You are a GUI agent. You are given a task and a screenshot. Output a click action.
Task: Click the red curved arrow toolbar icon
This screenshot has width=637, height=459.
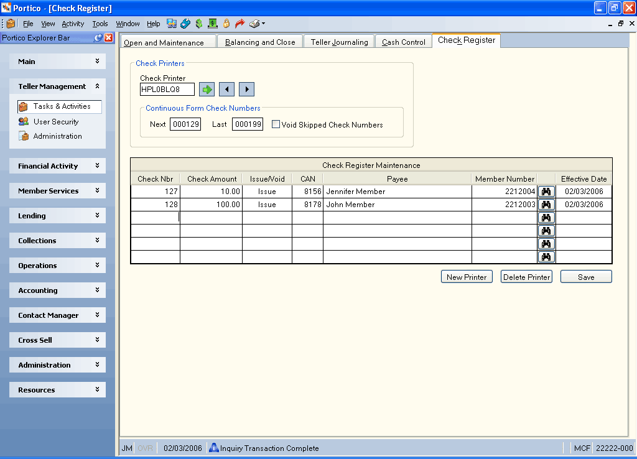click(x=240, y=24)
